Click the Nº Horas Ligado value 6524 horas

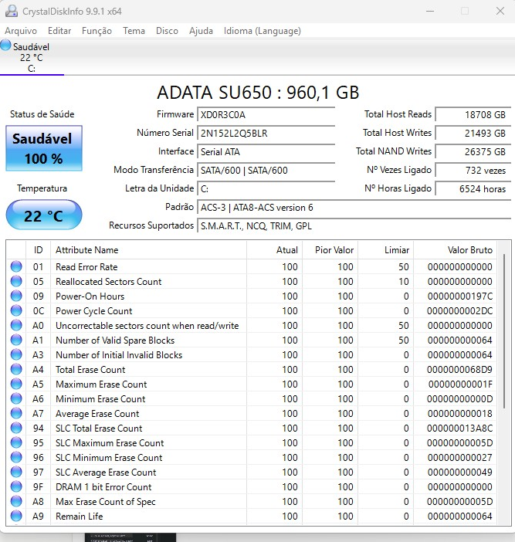coord(473,188)
